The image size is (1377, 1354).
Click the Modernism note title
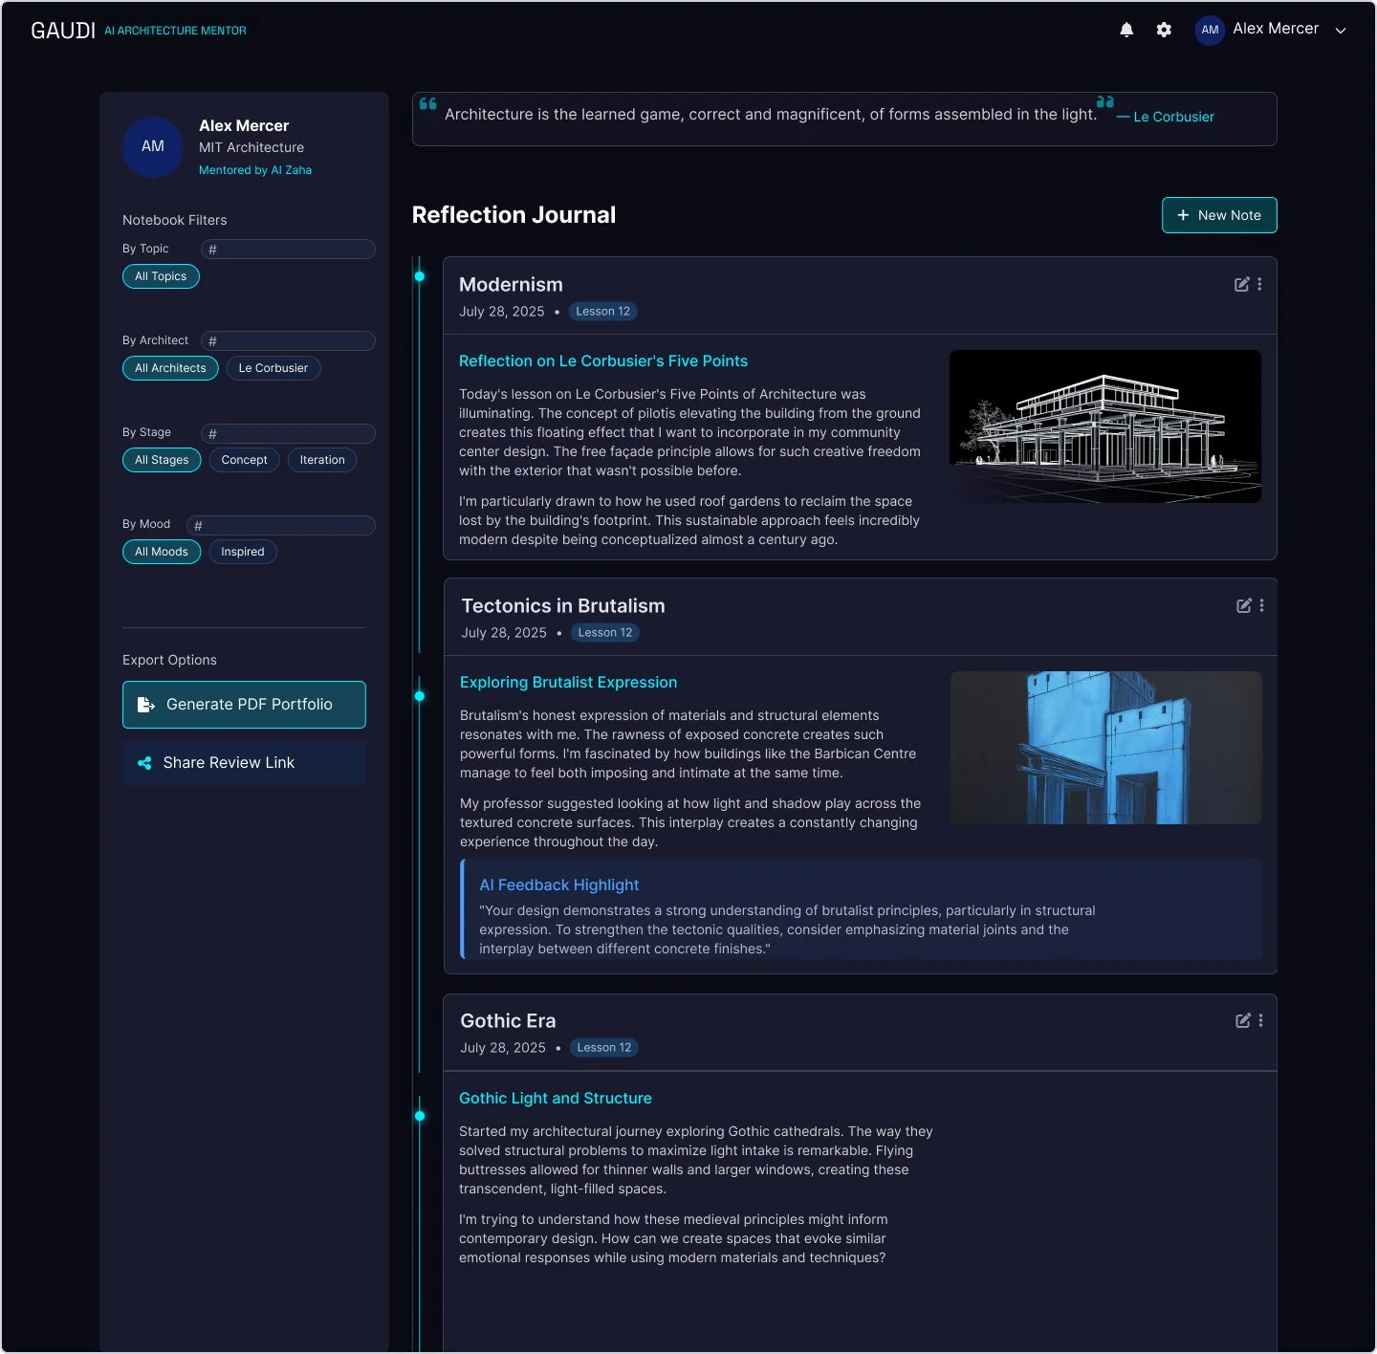pyautogui.click(x=511, y=285)
